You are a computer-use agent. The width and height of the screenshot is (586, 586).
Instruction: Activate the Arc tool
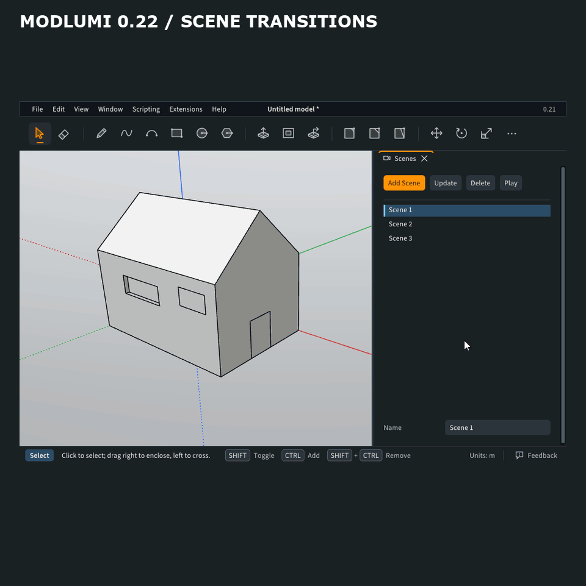[151, 134]
